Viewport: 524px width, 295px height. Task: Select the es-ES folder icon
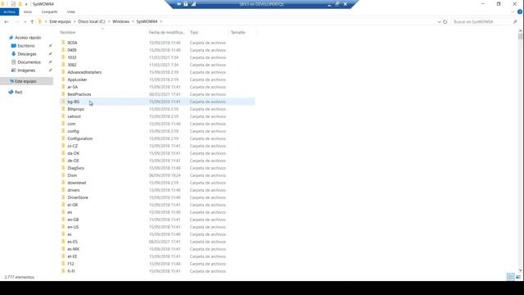(63, 241)
